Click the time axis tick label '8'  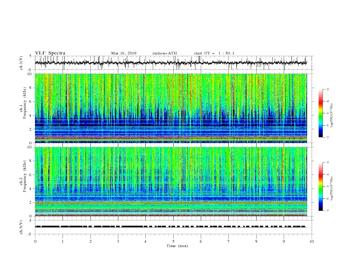(x=256, y=241)
